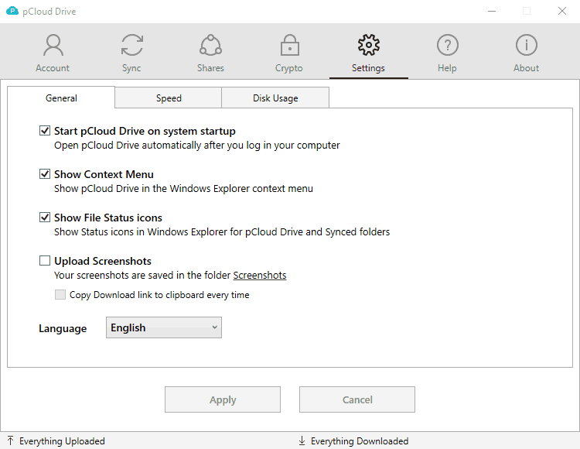Viewport: 580px width, 449px height.
Task: Click the Everything Uploaded status text
Action: click(62, 440)
